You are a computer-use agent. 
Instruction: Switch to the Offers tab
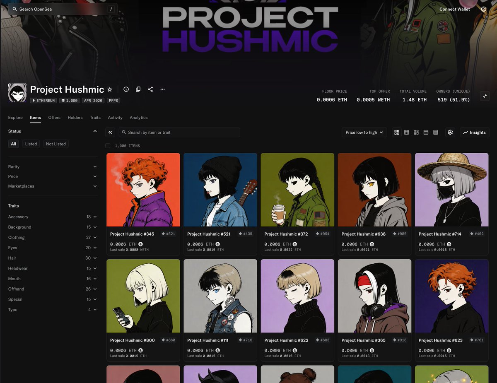tap(54, 118)
